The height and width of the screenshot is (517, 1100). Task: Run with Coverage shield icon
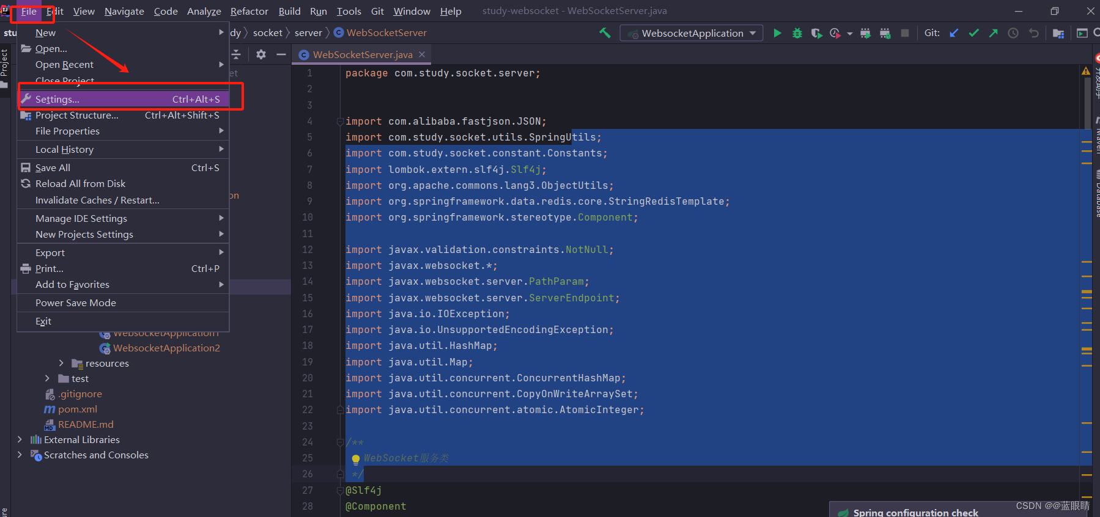816,33
